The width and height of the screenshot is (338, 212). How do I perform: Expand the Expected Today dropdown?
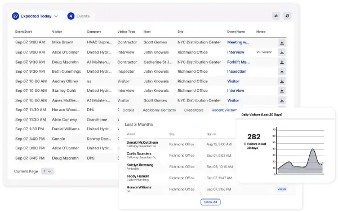56,16
